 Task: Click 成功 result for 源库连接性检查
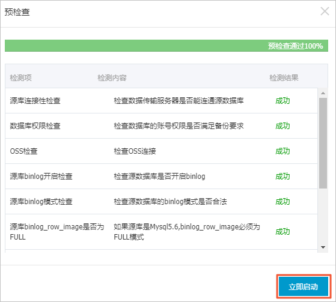click(283, 101)
